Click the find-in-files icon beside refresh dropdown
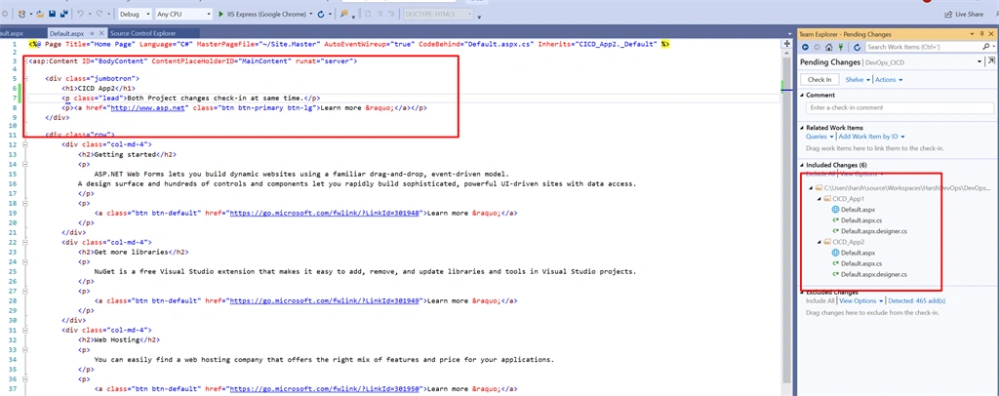The image size is (999, 396). click(x=343, y=14)
